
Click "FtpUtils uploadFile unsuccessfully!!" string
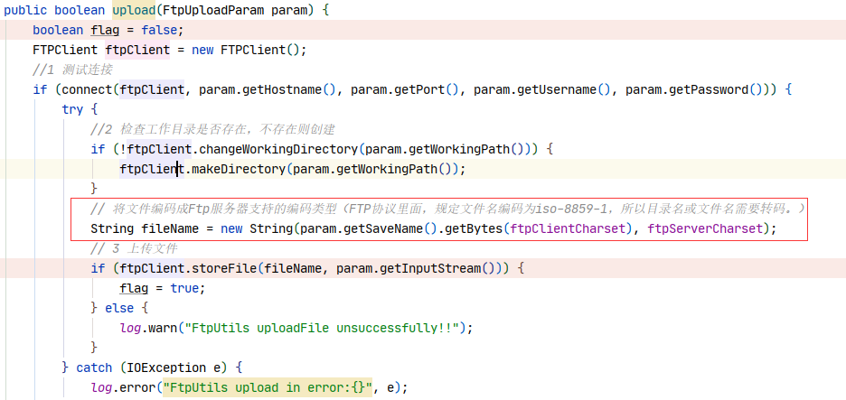(x=321, y=328)
